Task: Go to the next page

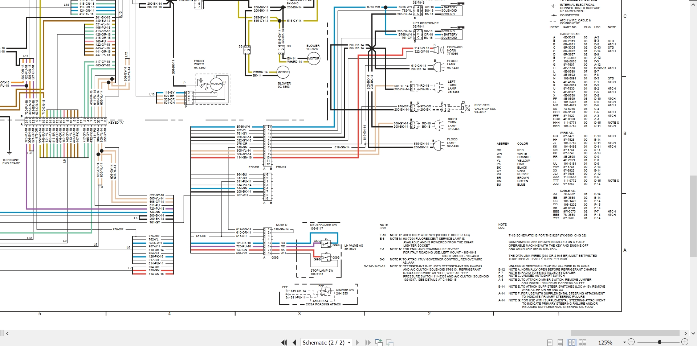Action: (x=358, y=342)
